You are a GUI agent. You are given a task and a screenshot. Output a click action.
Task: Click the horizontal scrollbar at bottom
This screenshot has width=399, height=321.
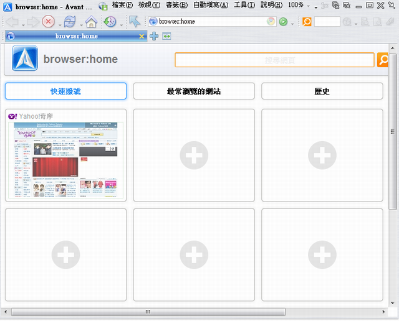click(148, 312)
